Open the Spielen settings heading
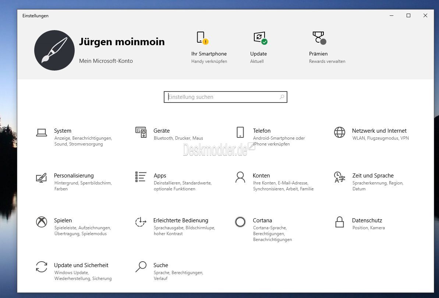The image size is (439, 298). click(x=63, y=220)
